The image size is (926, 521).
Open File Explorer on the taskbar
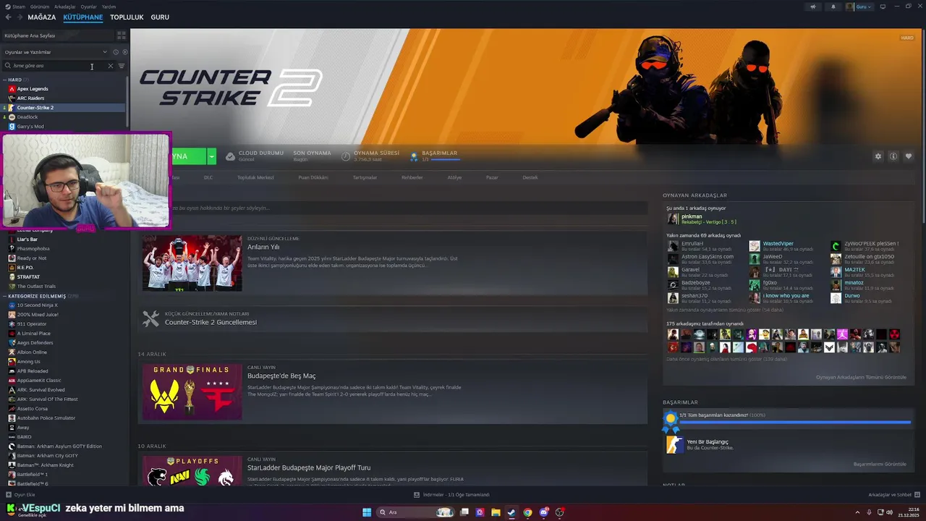pos(496,512)
